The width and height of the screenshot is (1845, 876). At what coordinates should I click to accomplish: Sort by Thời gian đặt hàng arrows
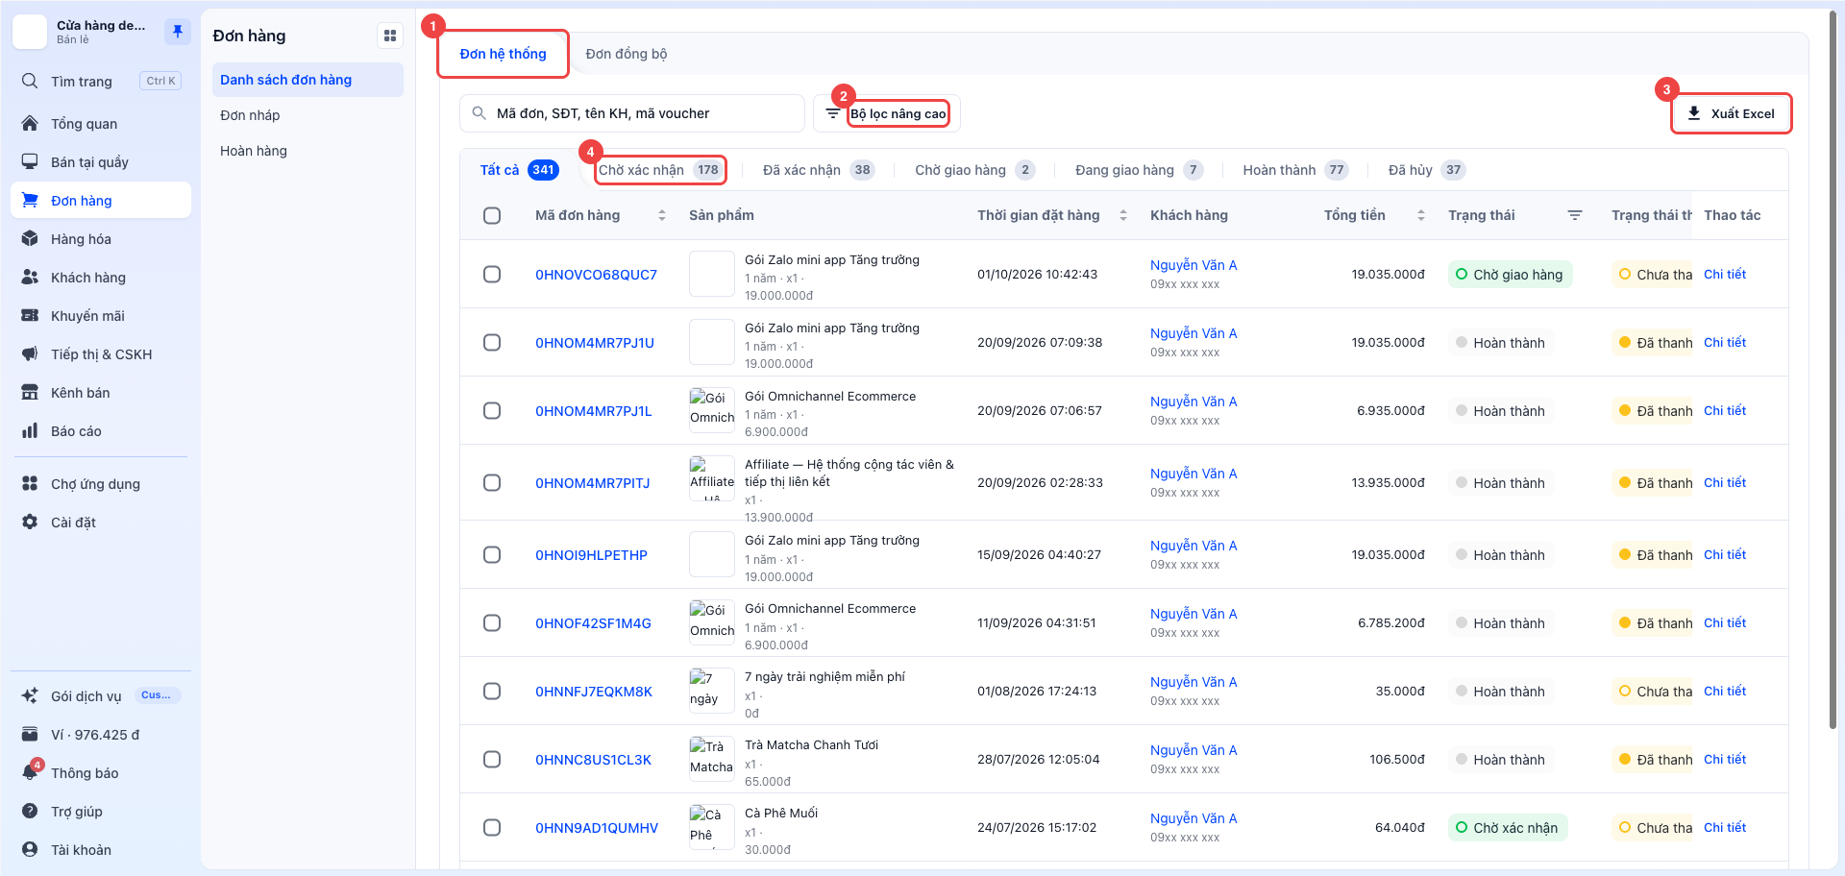click(x=1123, y=216)
